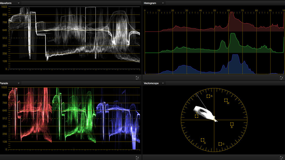Image resolution: width=285 pixels, height=160 pixels.
Task: Click the cyan C target box
Action: (x=220, y=144)
